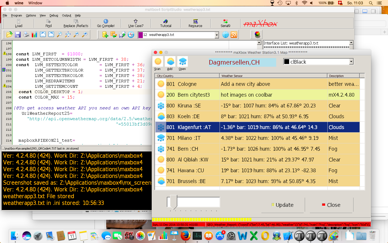
Task: Click the printer icon in toolbar
Action: pyautogui.click(x=26, y=35)
